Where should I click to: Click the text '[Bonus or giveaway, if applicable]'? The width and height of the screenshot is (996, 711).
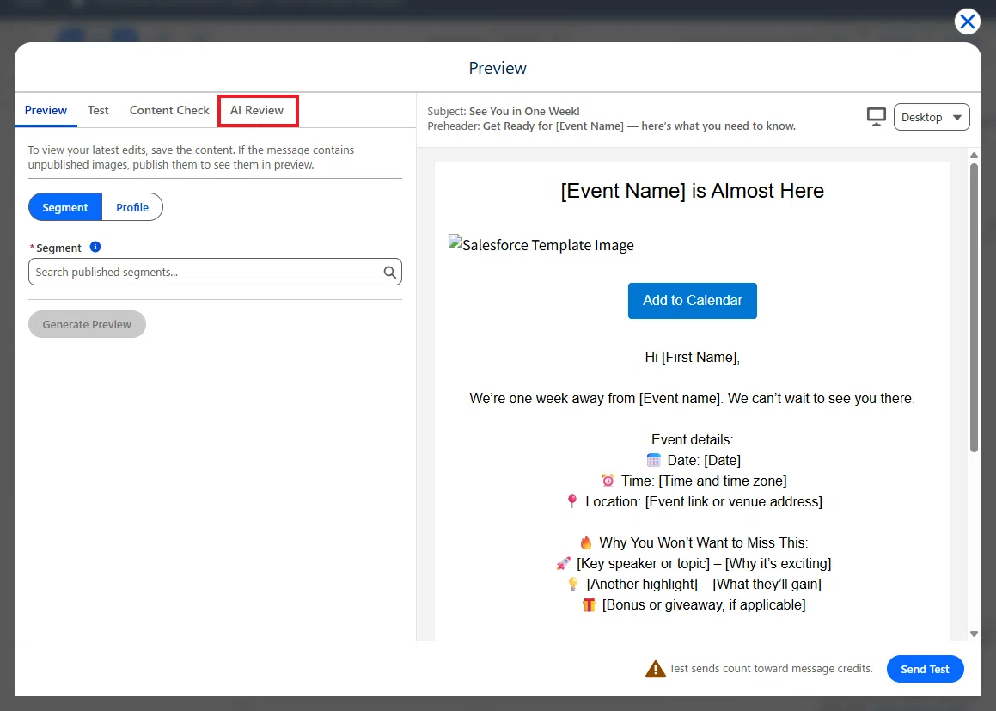point(704,605)
